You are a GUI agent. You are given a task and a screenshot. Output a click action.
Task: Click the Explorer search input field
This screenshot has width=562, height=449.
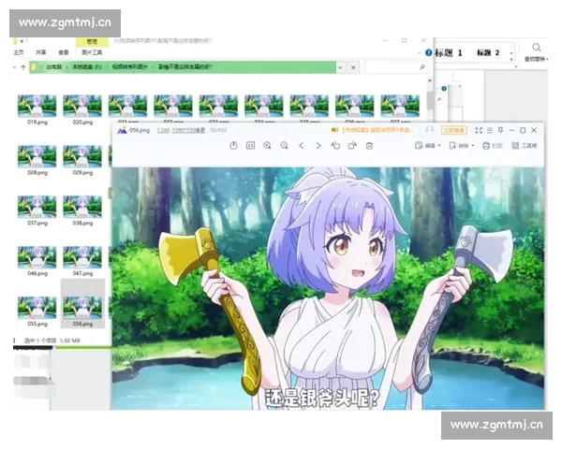tap(393, 68)
